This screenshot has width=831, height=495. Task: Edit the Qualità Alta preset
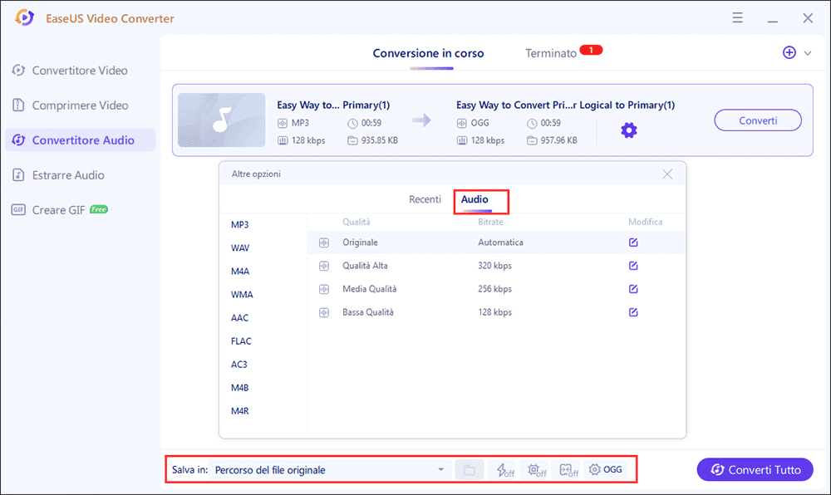pos(633,266)
